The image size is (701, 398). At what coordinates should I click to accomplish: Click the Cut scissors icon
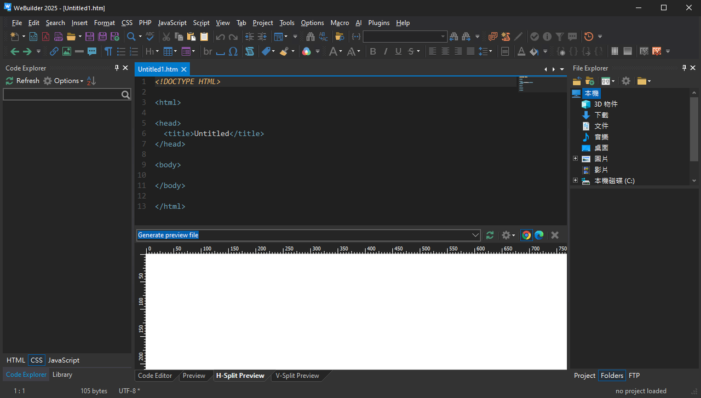click(166, 37)
